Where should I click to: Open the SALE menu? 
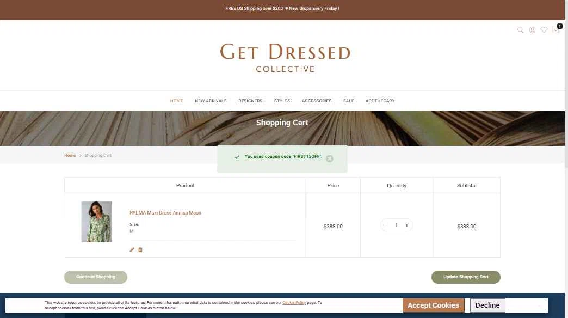pos(349,101)
